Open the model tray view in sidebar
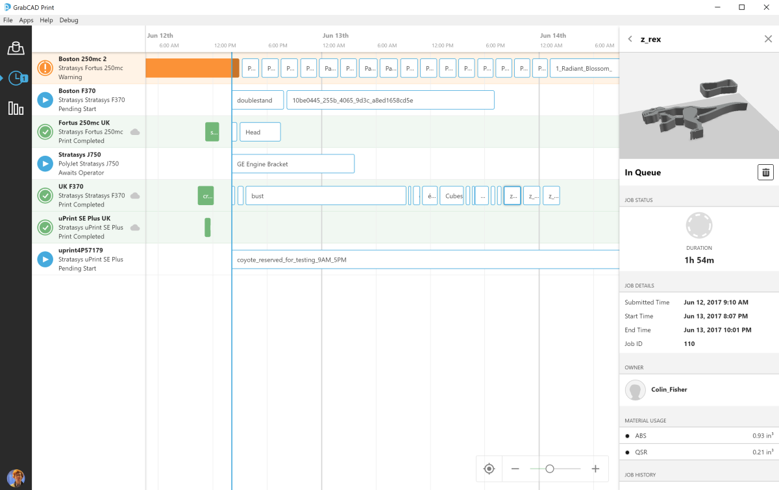The image size is (779, 490). [16, 48]
